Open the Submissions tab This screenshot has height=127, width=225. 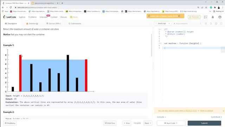pos(75,24)
